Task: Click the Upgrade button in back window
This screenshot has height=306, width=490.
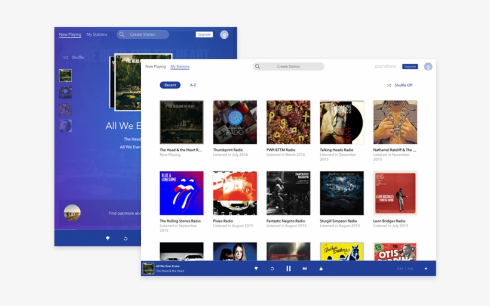Action: pyautogui.click(x=204, y=35)
